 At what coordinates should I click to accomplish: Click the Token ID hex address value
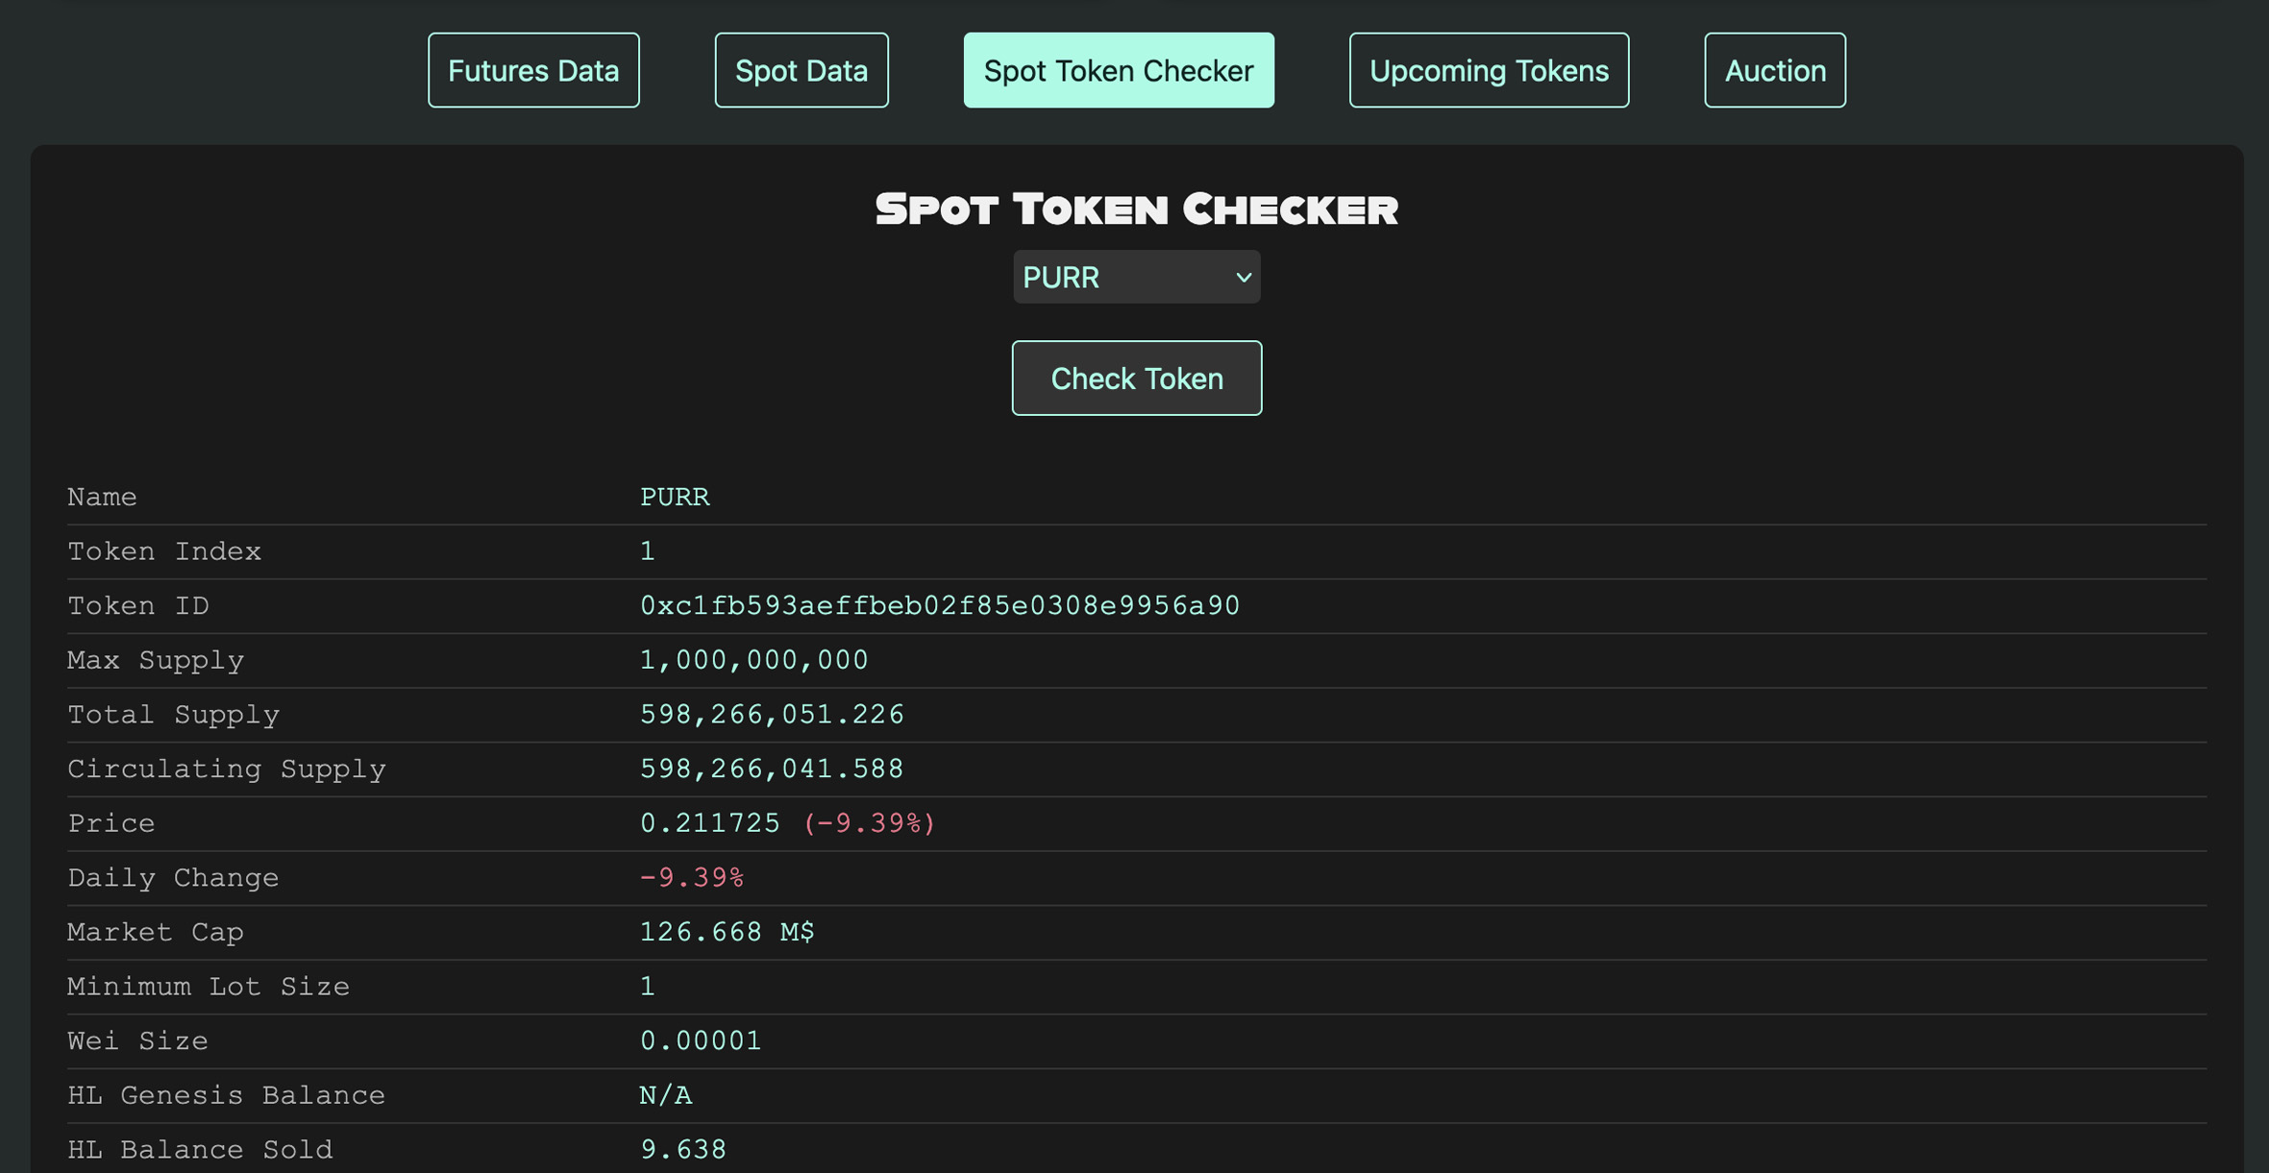click(x=939, y=605)
